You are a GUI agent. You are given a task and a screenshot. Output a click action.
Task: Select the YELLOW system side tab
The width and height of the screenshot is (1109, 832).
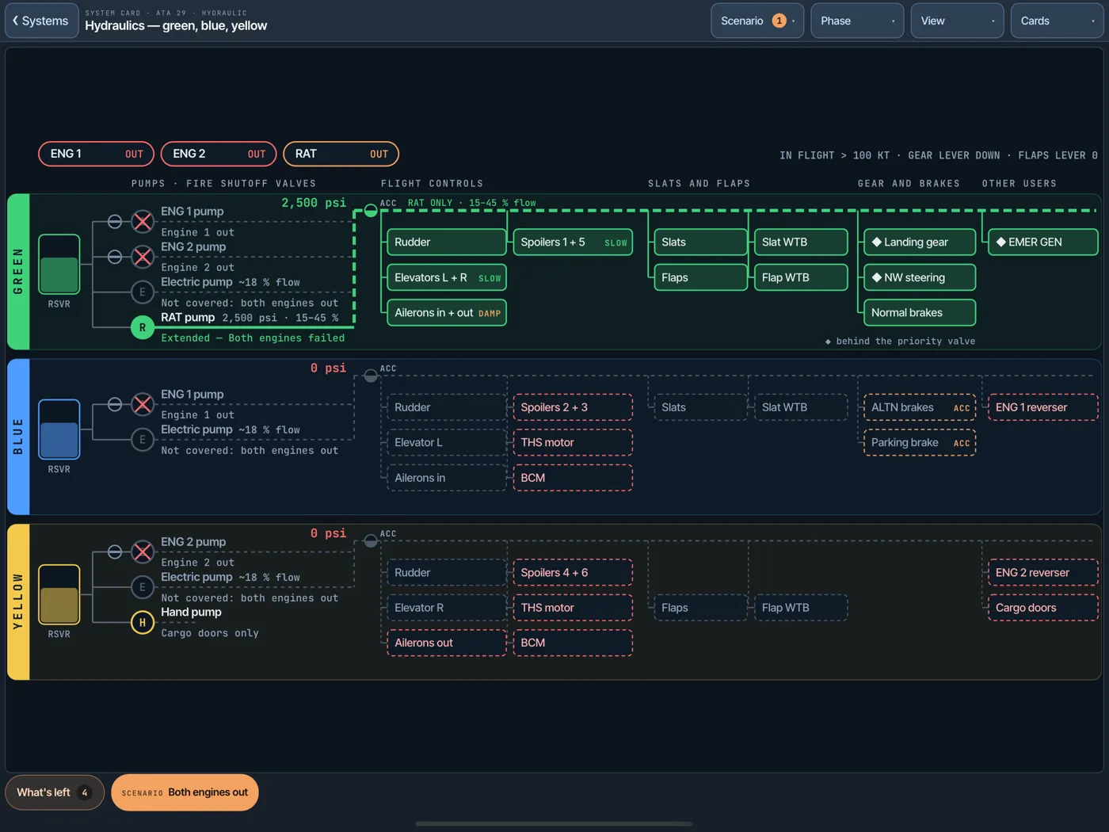click(x=18, y=601)
